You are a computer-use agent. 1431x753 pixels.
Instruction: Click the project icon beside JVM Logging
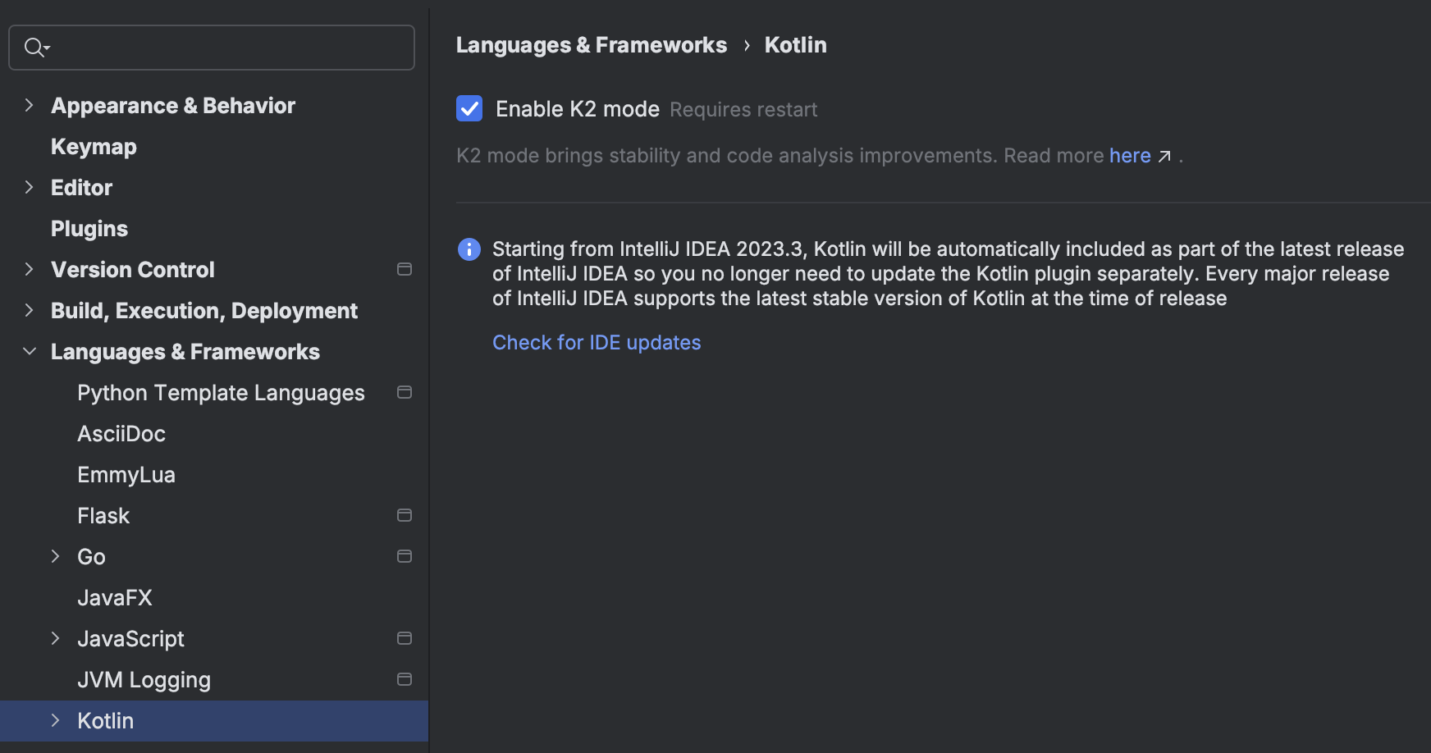(x=405, y=679)
